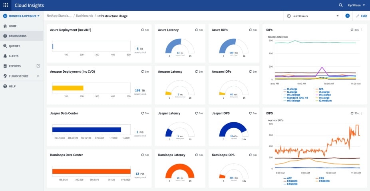Expand the Cloud Secure submenu arrow
This screenshot has height=191, width=370.
pos(38,76)
